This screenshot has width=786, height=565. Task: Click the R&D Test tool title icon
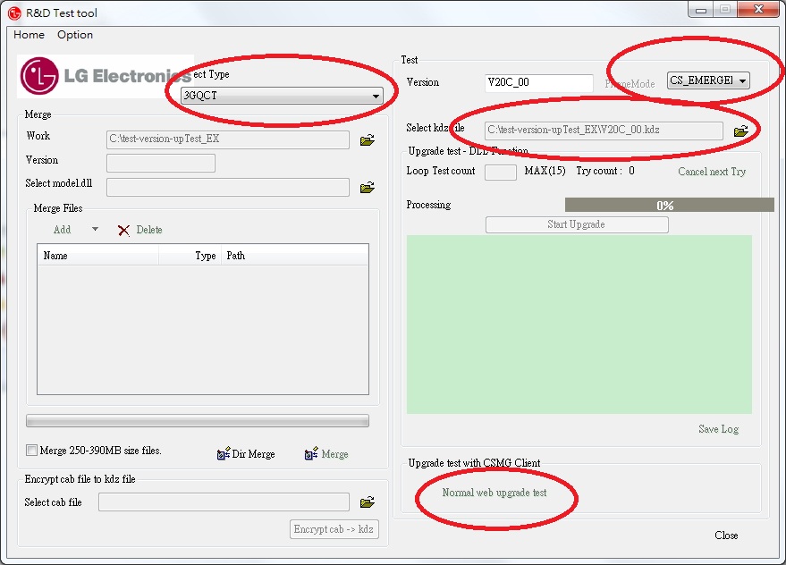tap(14, 13)
